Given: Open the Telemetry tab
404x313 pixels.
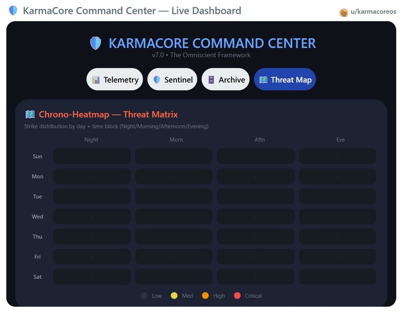Looking at the screenshot, I should point(115,79).
